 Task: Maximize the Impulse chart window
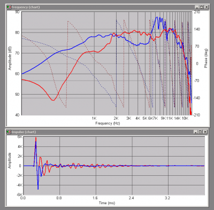(200, 132)
